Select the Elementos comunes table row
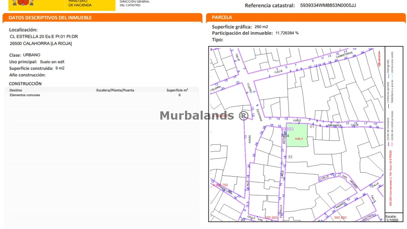This screenshot has width=407, height=229. pos(102,95)
